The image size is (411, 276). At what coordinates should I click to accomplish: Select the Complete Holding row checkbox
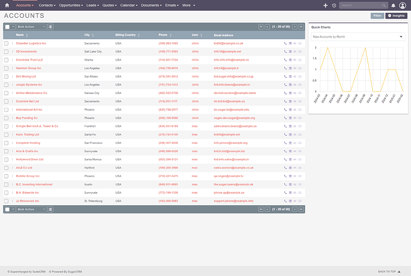coord(7,143)
